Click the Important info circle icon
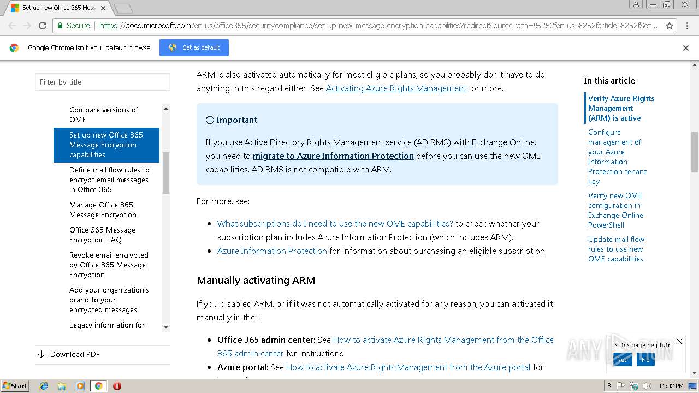Screen dimensions: 699x393 tap(210, 120)
